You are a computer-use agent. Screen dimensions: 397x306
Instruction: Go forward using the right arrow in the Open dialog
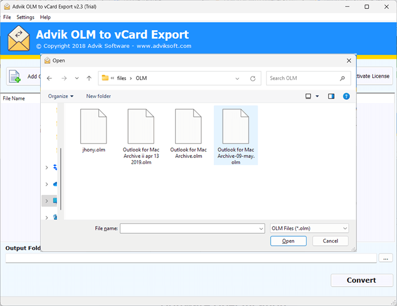64,78
